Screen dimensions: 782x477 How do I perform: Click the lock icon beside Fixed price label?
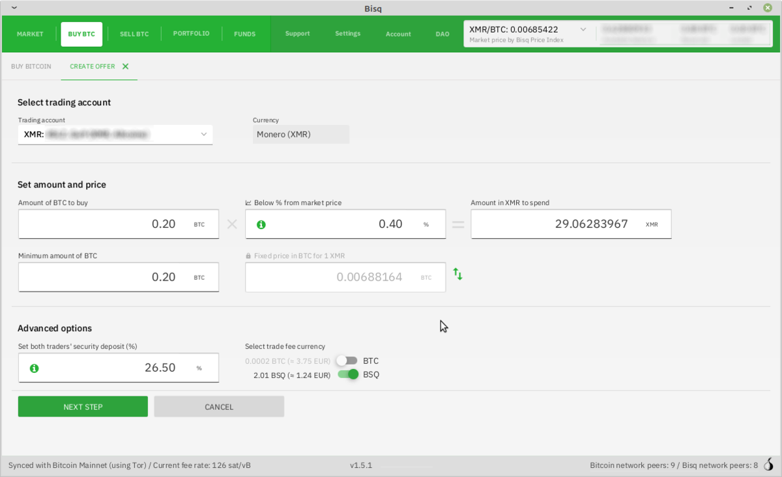(248, 256)
